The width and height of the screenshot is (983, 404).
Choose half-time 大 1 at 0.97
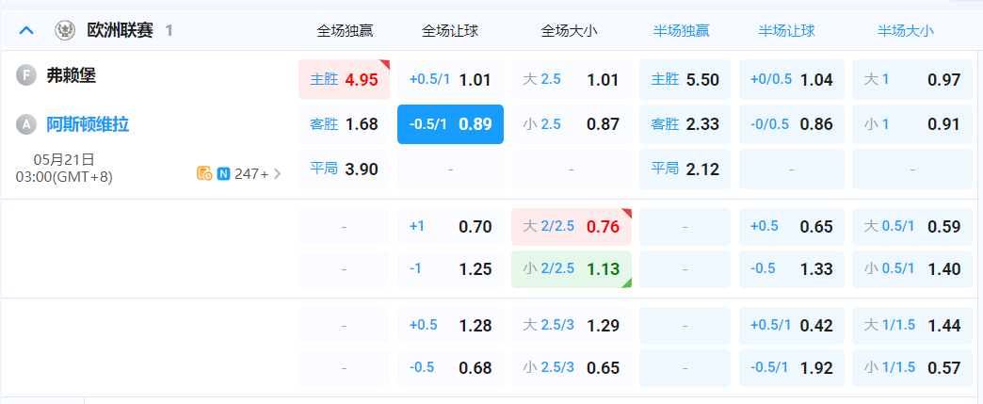pos(912,80)
